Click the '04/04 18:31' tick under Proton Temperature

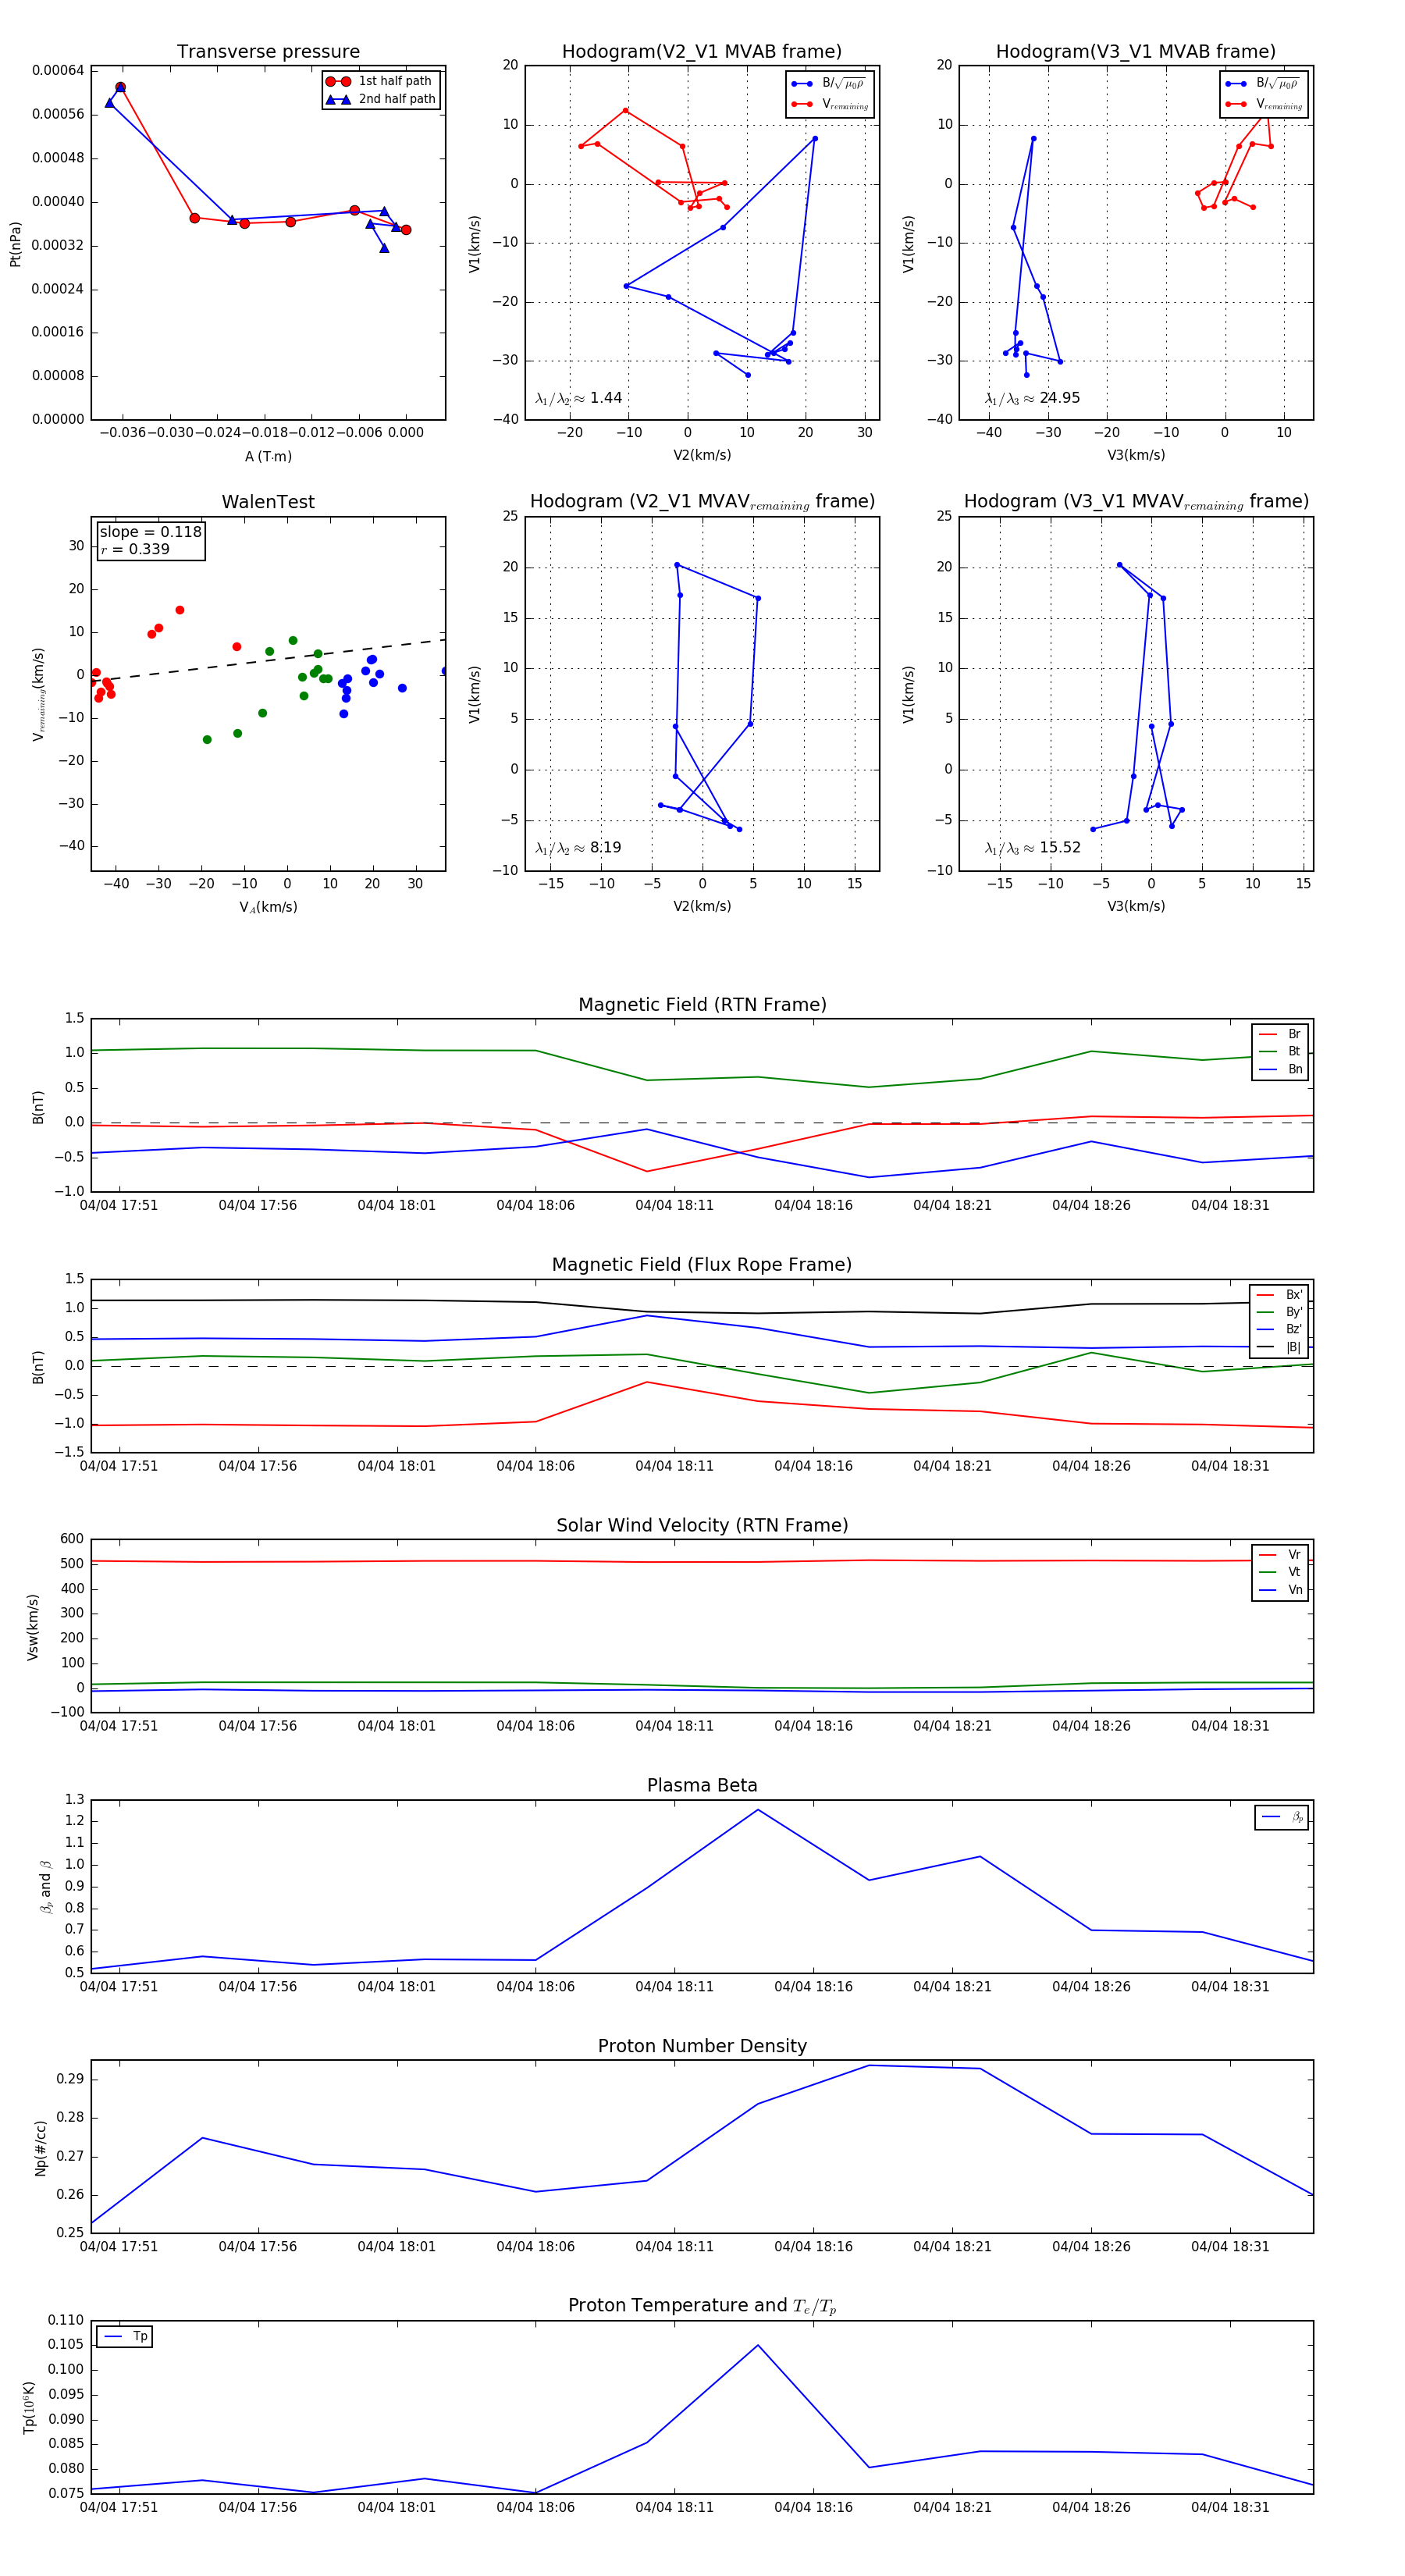pyautogui.click(x=1230, y=2507)
